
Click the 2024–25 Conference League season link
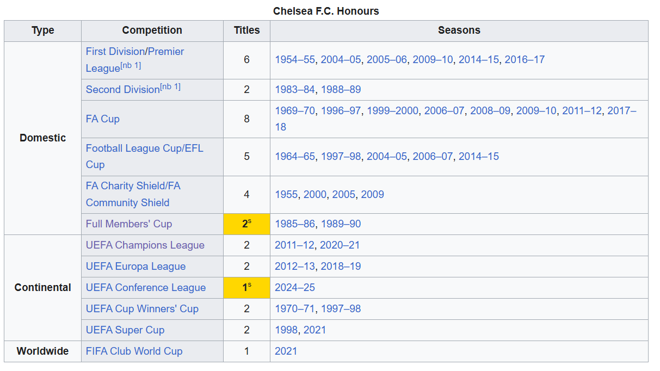click(295, 288)
